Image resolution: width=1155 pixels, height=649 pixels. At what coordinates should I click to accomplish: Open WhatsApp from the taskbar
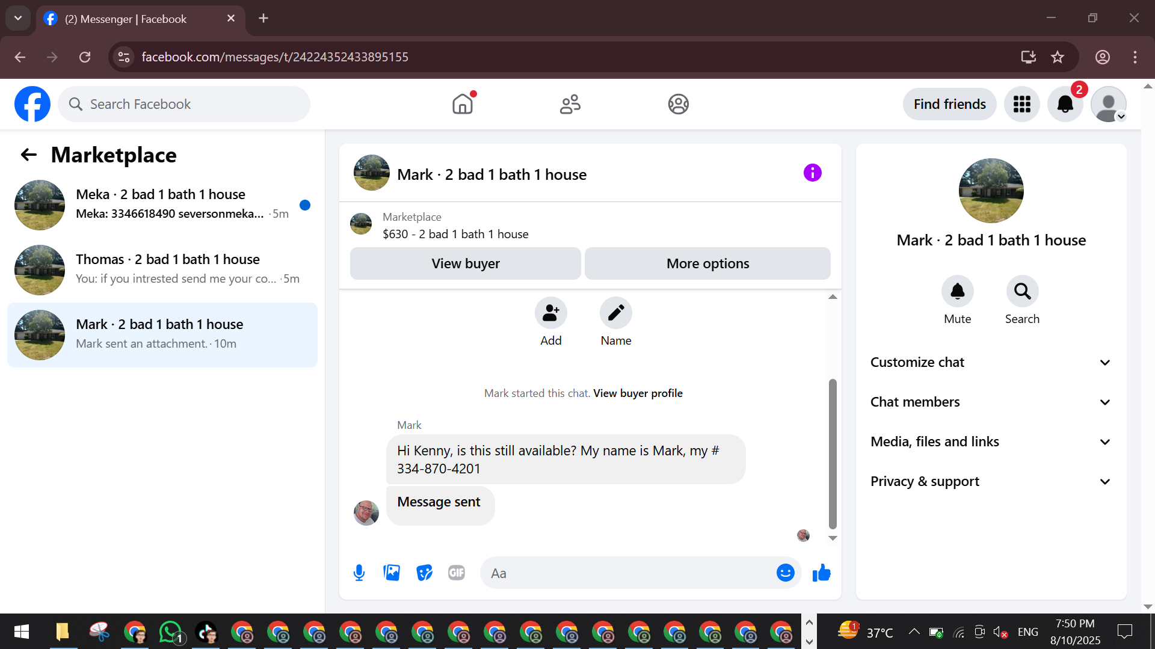(171, 632)
